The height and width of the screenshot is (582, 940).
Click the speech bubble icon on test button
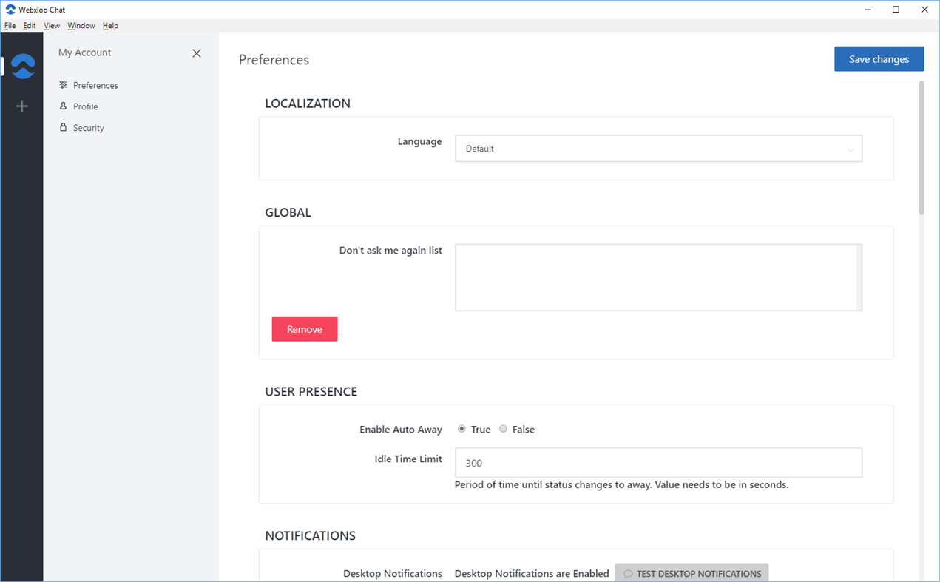[628, 574]
